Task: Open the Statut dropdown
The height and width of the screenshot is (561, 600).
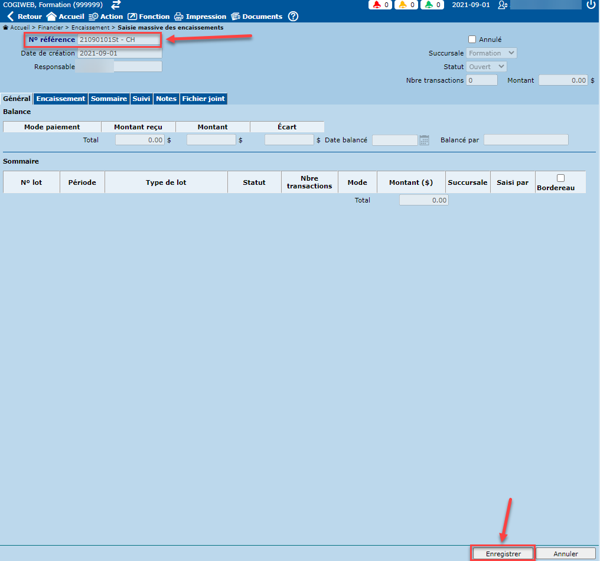Action: (x=486, y=67)
